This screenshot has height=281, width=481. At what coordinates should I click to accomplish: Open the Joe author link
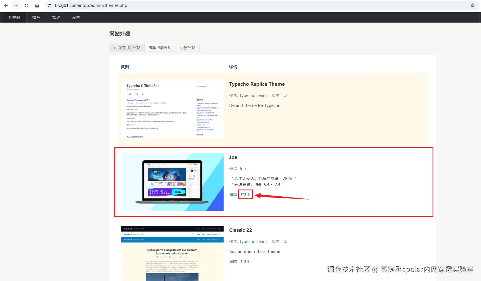click(x=243, y=169)
